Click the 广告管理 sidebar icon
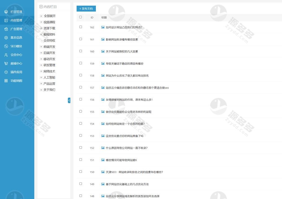 click(6, 29)
